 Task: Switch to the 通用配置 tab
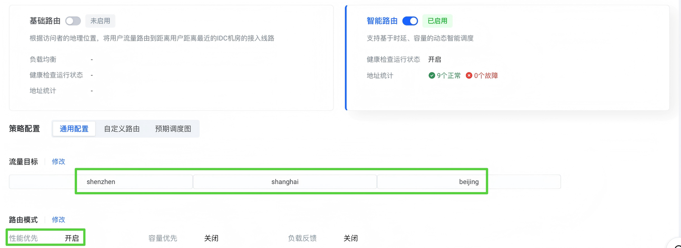74,129
